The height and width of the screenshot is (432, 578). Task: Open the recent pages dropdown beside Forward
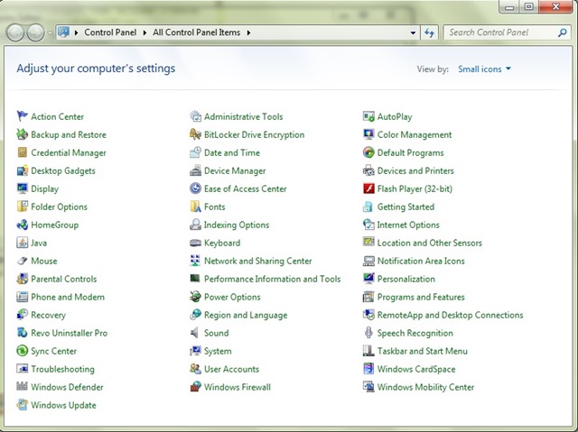[50, 33]
